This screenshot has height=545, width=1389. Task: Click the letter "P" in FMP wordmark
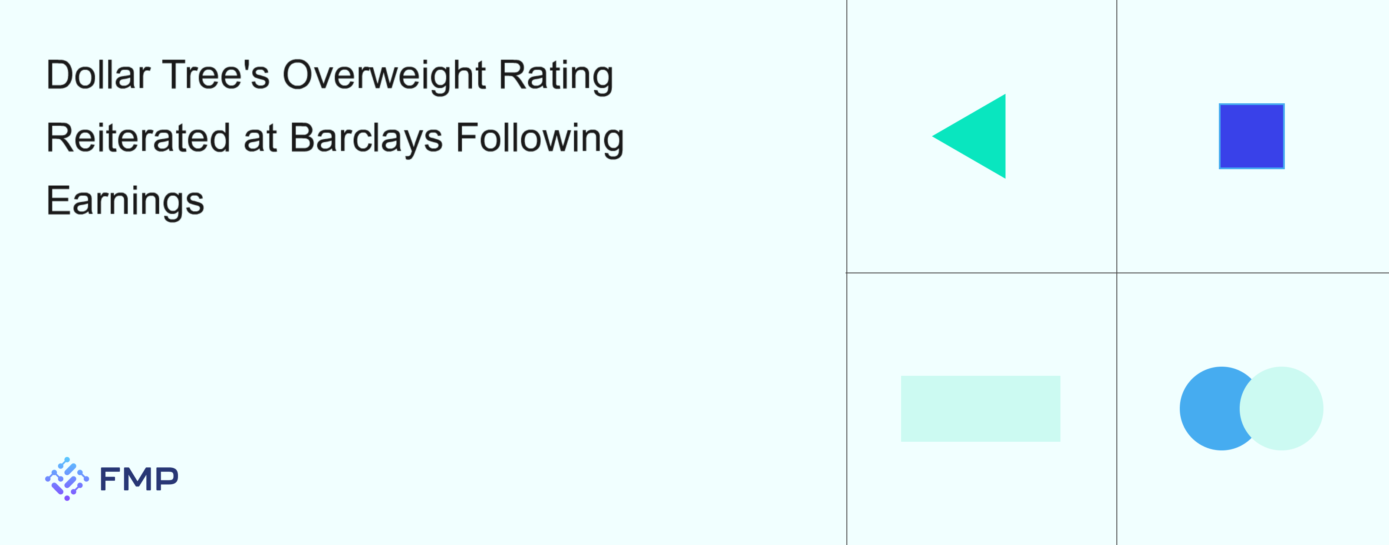pyautogui.click(x=167, y=479)
